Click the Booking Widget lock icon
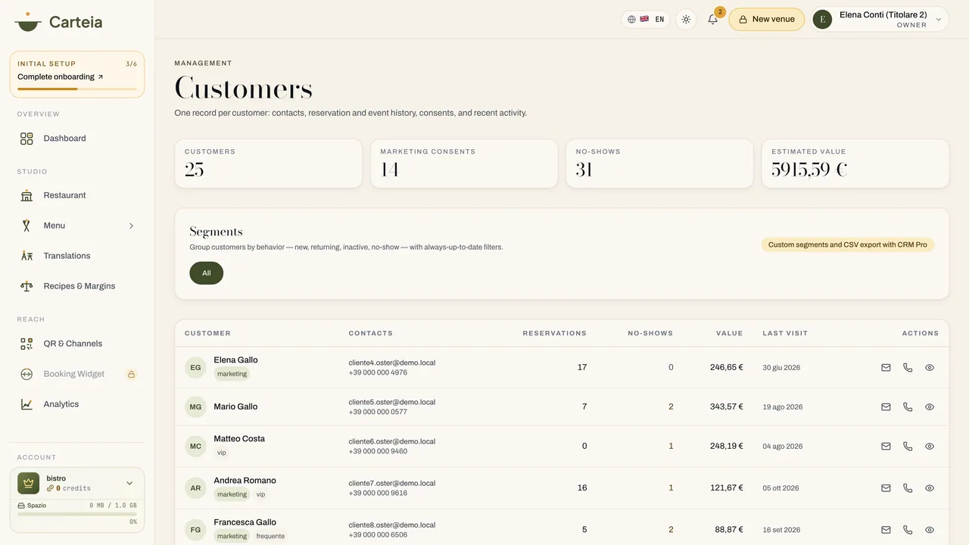The image size is (969, 545). (x=131, y=374)
